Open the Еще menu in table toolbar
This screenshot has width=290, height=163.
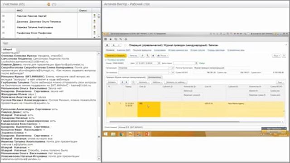(280, 82)
